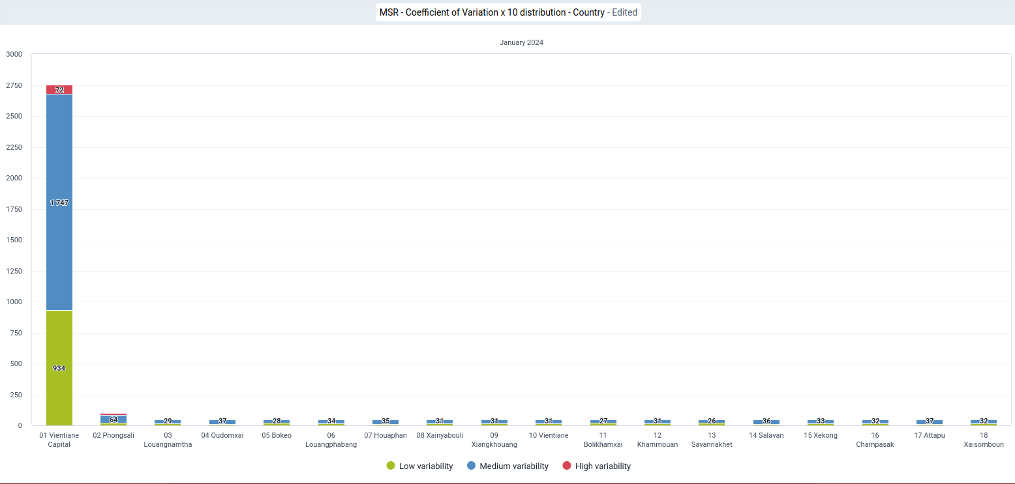Toggle the Medium variability legend item
The height and width of the screenshot is (484, 1015).
point(507,466)
